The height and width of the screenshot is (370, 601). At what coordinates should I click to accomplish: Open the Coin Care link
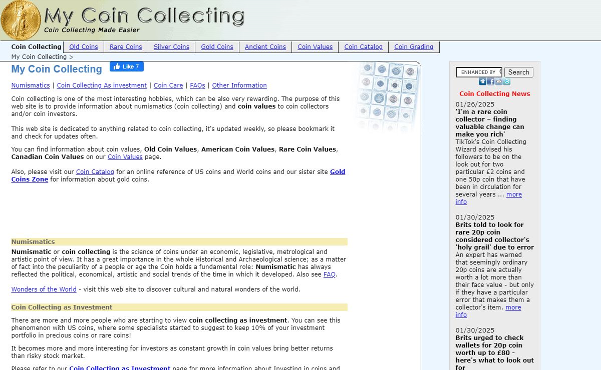tap(168, 85)
